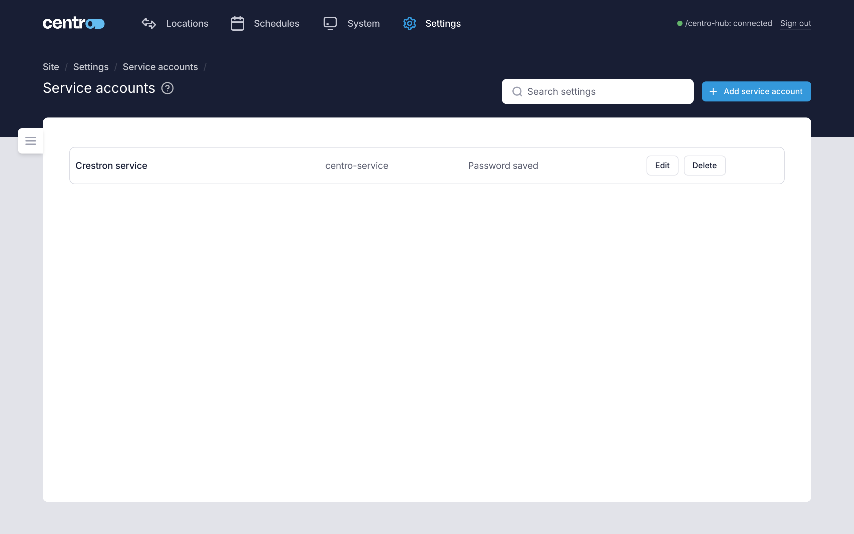Select the Settings nav item
The width and height of the screenshot is (854, 534).
(432, 23)
